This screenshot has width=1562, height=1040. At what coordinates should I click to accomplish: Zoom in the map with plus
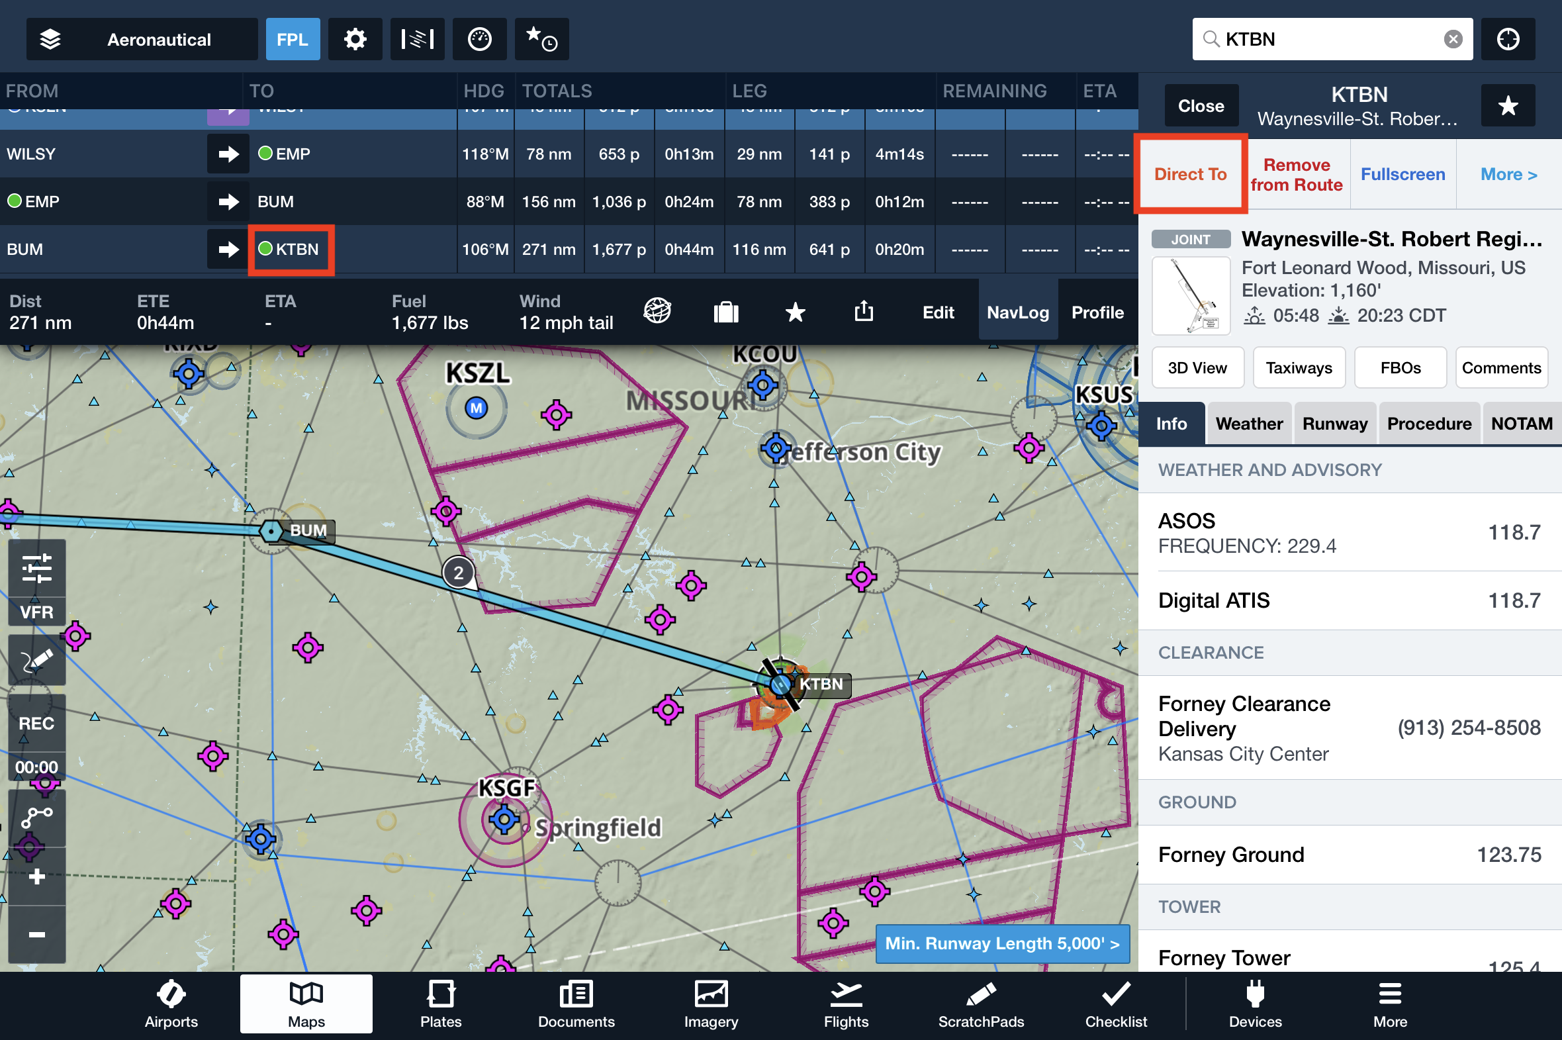[36, 877]
